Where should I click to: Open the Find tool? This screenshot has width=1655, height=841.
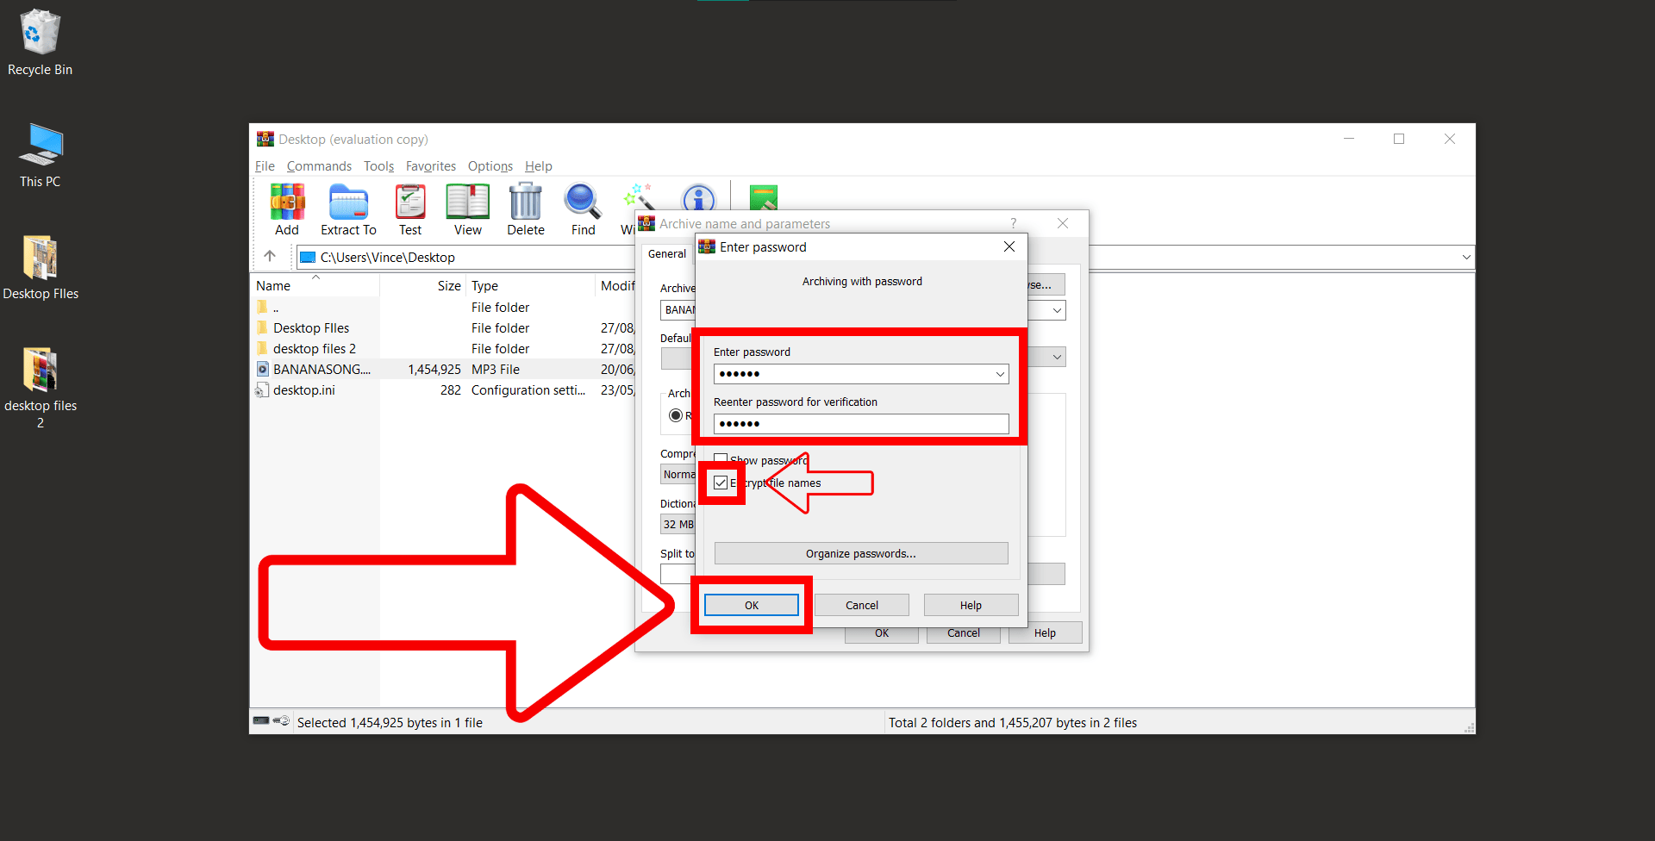point(582,207)
